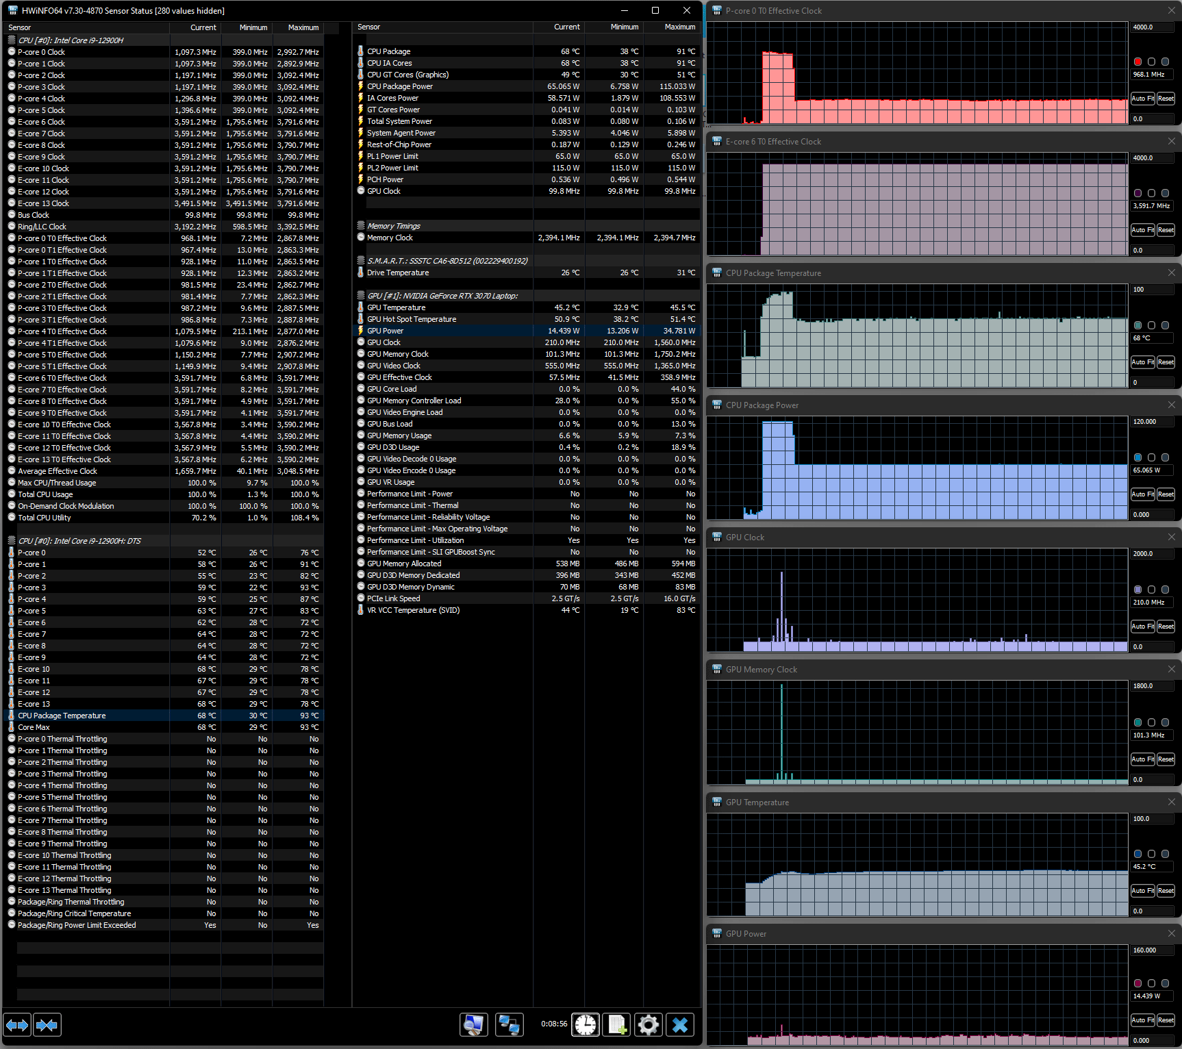Open purple line color swatch in E-core 6 graph
The width and height of the screenshot is (1182, 1049).
coord(1138,193)
